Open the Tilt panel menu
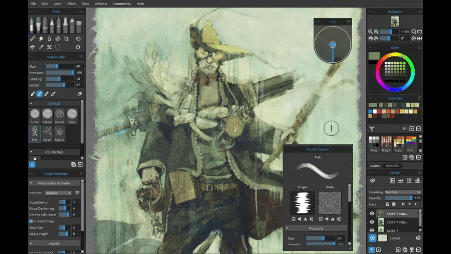The height and width of the screenshot is (254, 451). coord(348,22)
